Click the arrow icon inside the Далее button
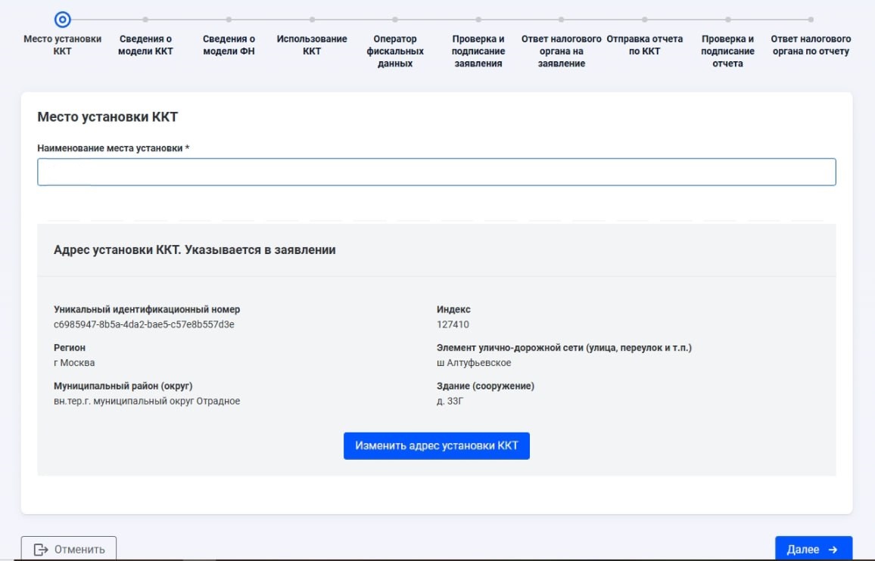Image resolution: width=875 pixels, height=561 pixels. pyautogui.click(x=831, y=549)
